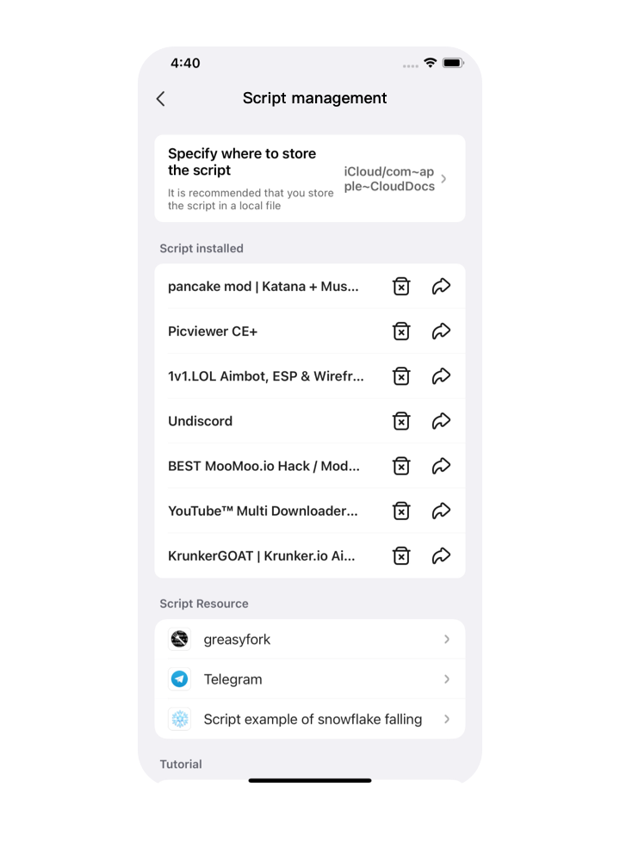Share the YouTube Multi Downloader script
Viewport: 620px width, 861px height.
pos(441,511)
